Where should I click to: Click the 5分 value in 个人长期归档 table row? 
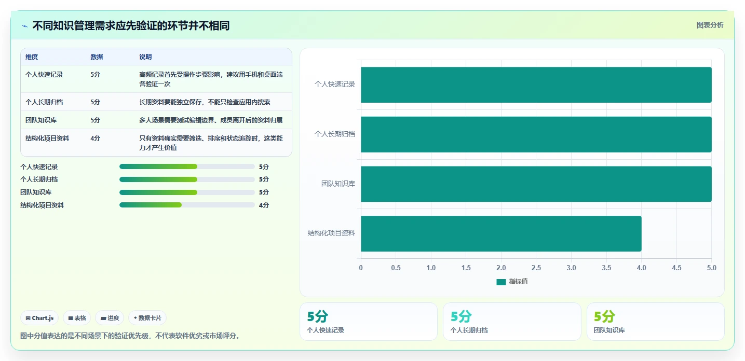[x=95, y=102]
